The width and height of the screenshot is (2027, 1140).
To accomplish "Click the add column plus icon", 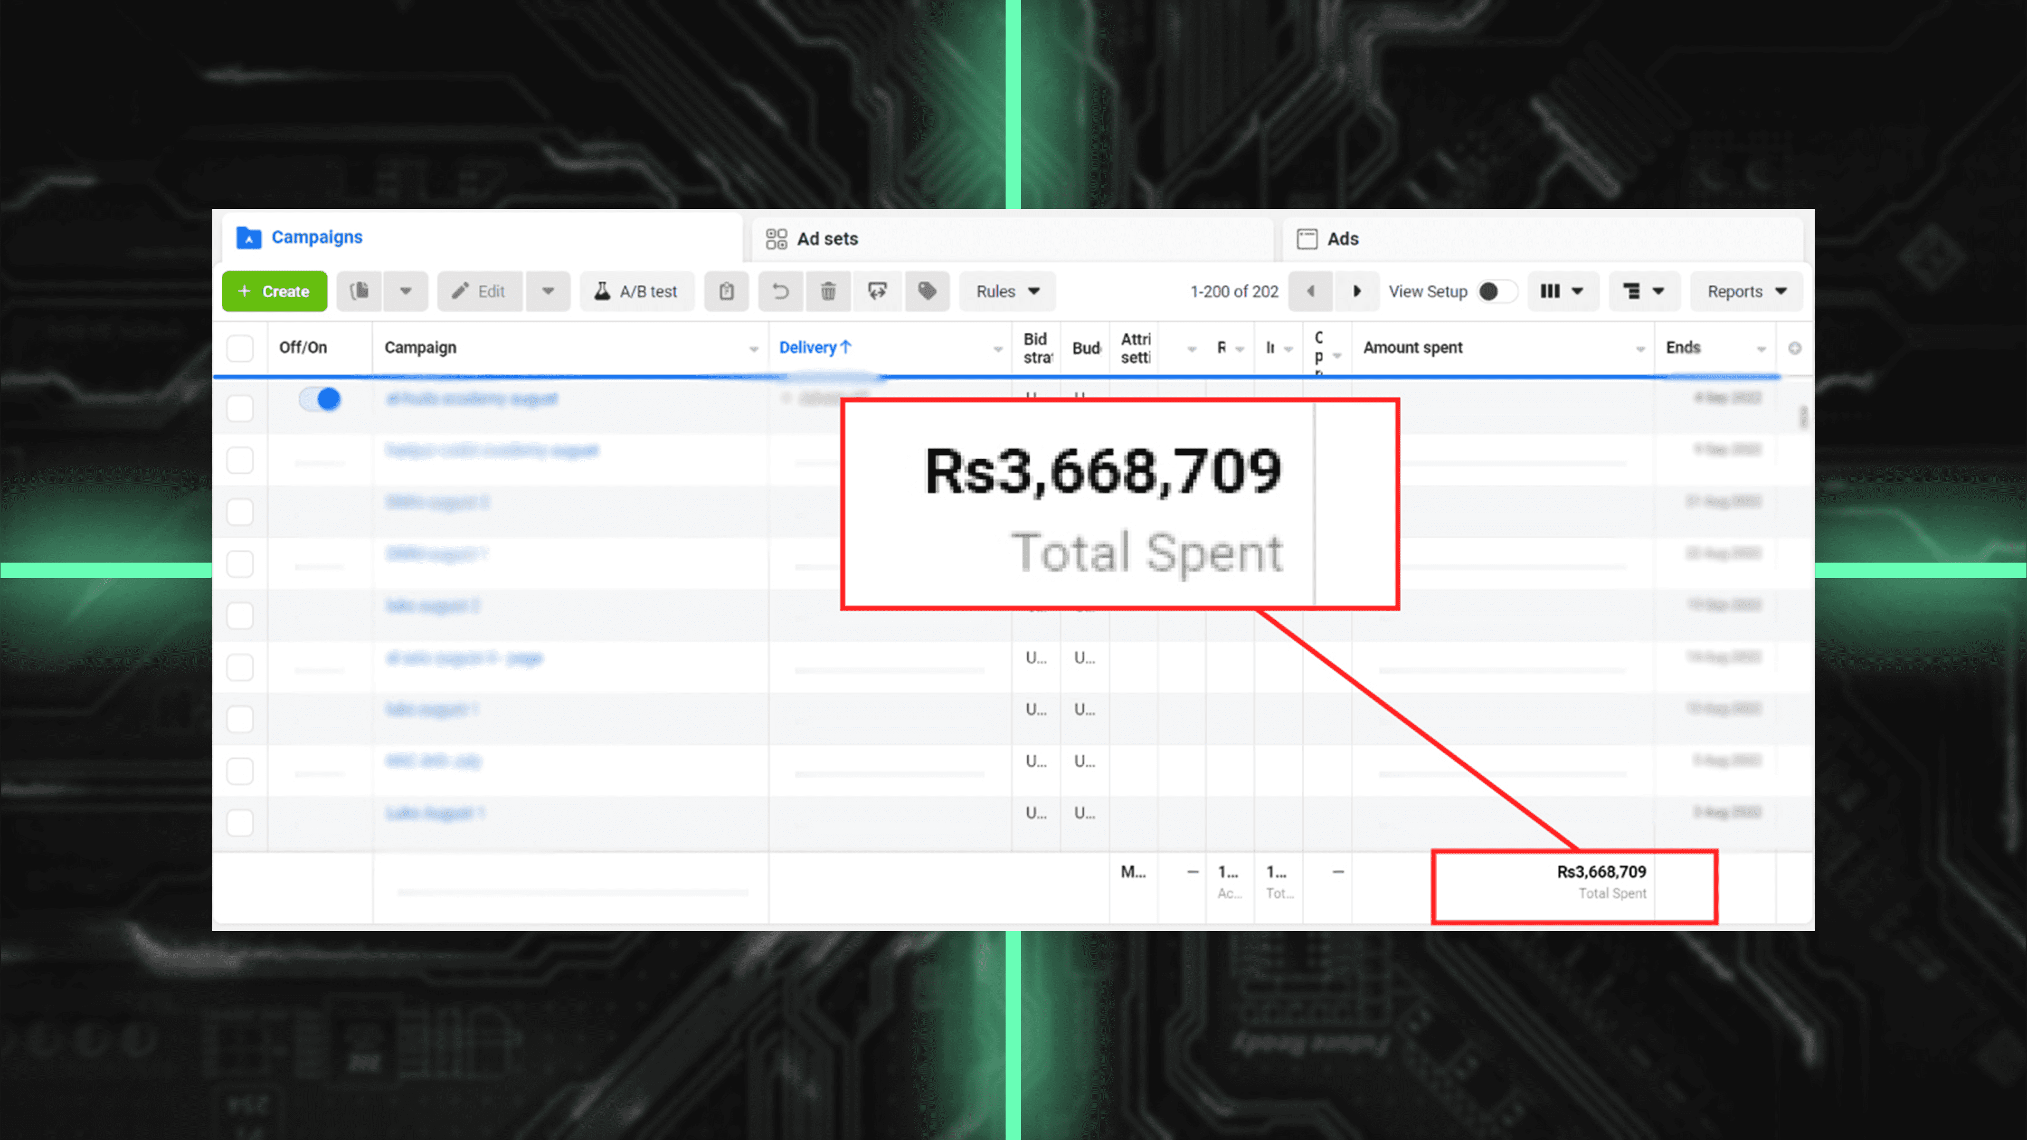I will pos(1795,348).
